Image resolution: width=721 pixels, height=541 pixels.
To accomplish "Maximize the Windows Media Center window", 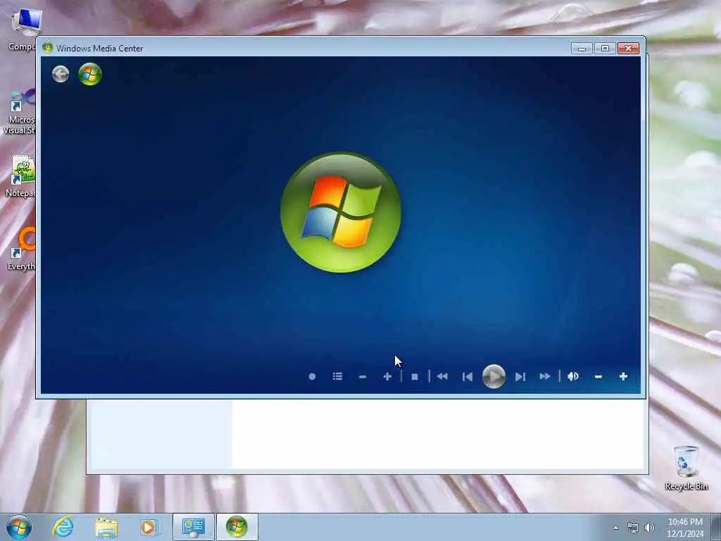I will click(605, 49).
